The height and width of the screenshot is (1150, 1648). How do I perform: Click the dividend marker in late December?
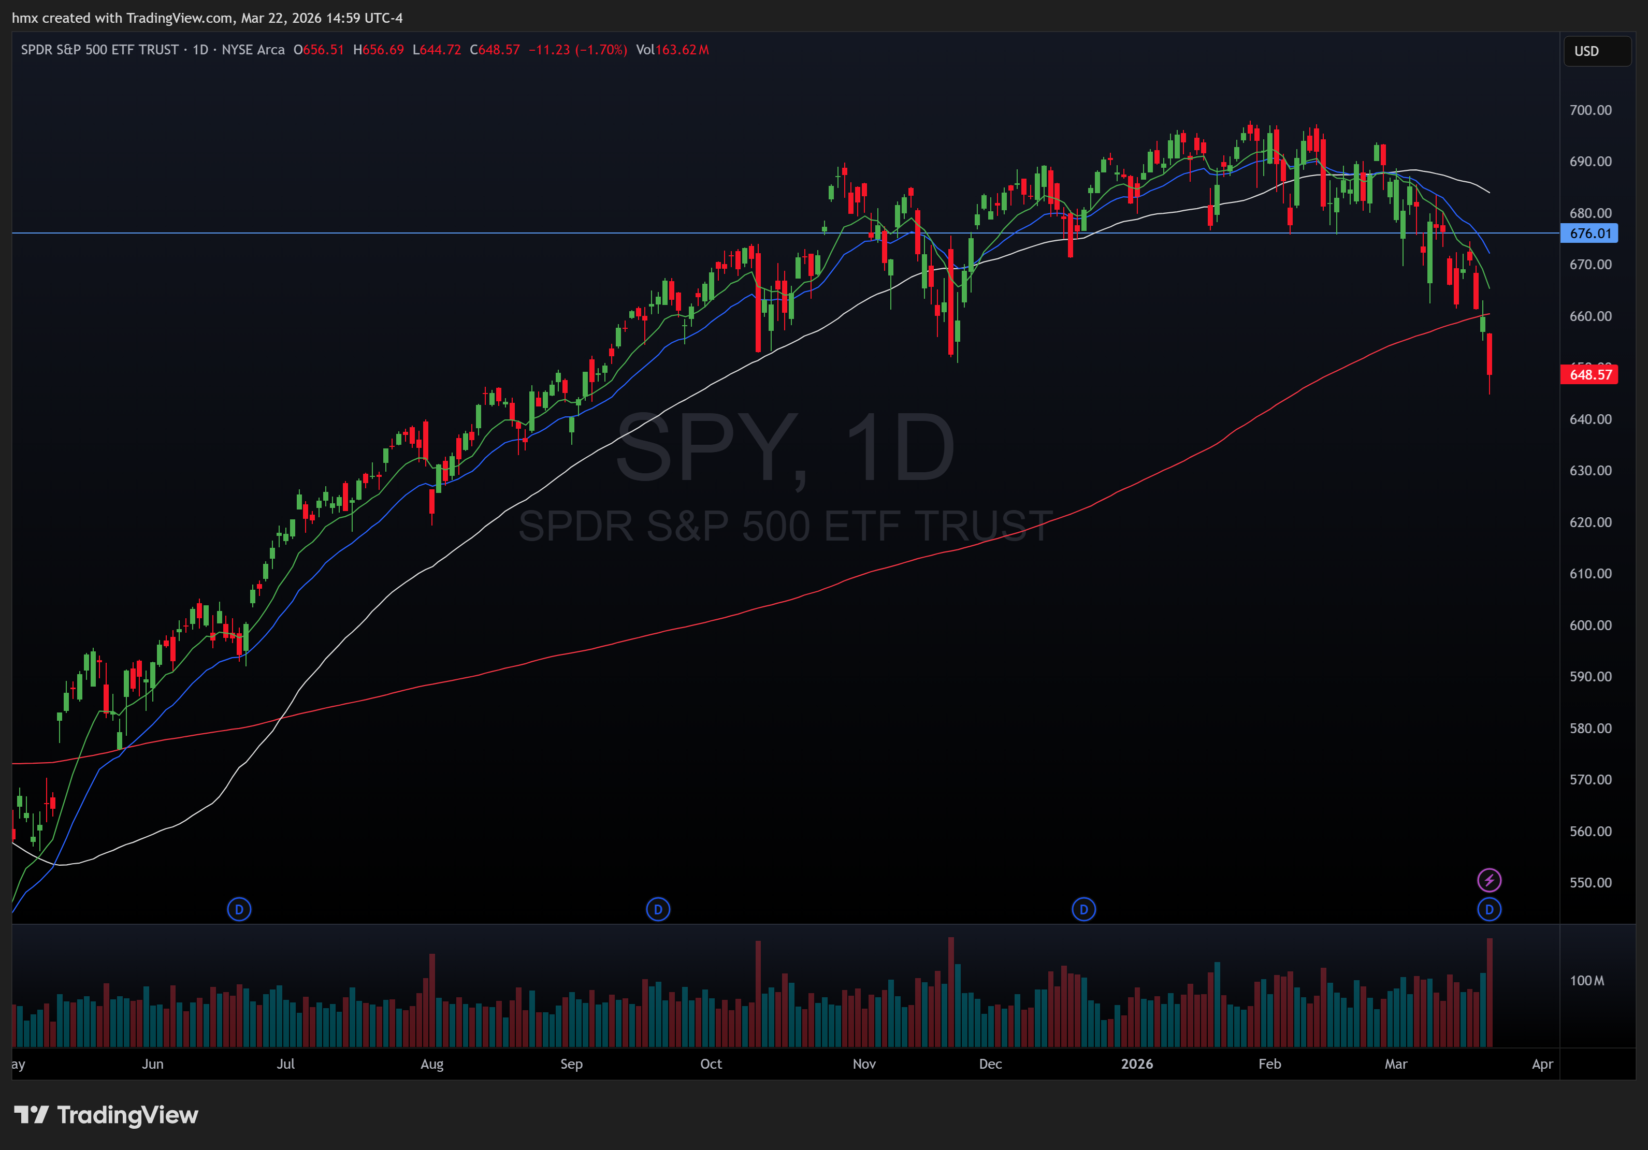click(1083, 909)
